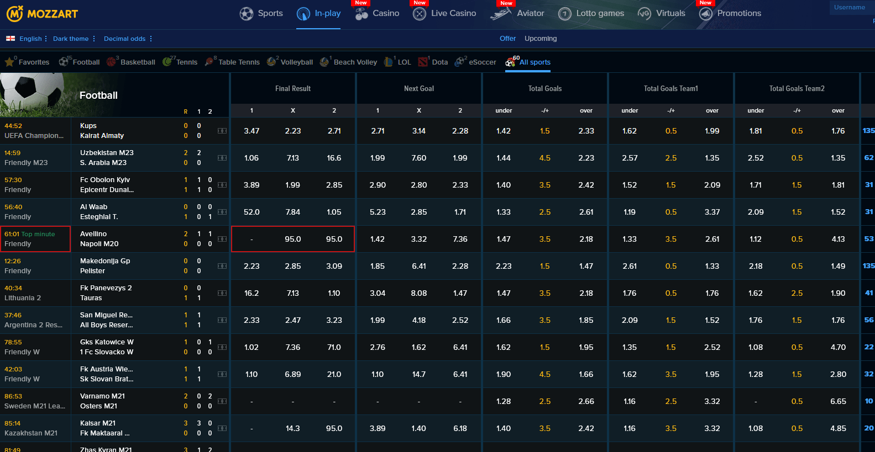Click the Football category ball icon

click(x=64, y=62)
